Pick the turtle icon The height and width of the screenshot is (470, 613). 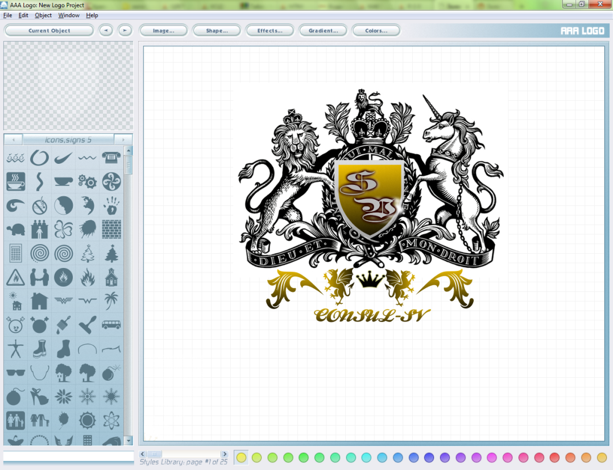pos(16,230)
